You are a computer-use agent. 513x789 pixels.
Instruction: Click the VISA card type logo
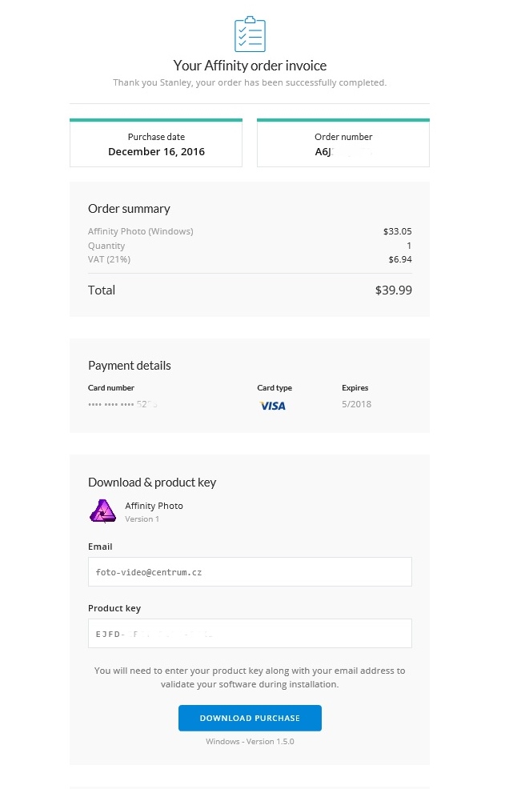pos(273,406)
